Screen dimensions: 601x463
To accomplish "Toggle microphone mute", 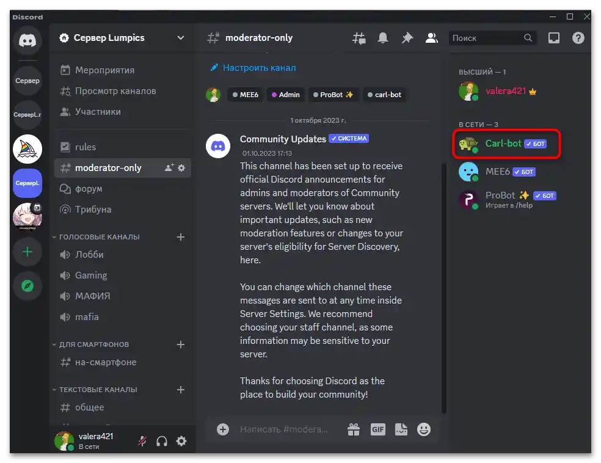I will pyautogui.click(x=142, y=441).
